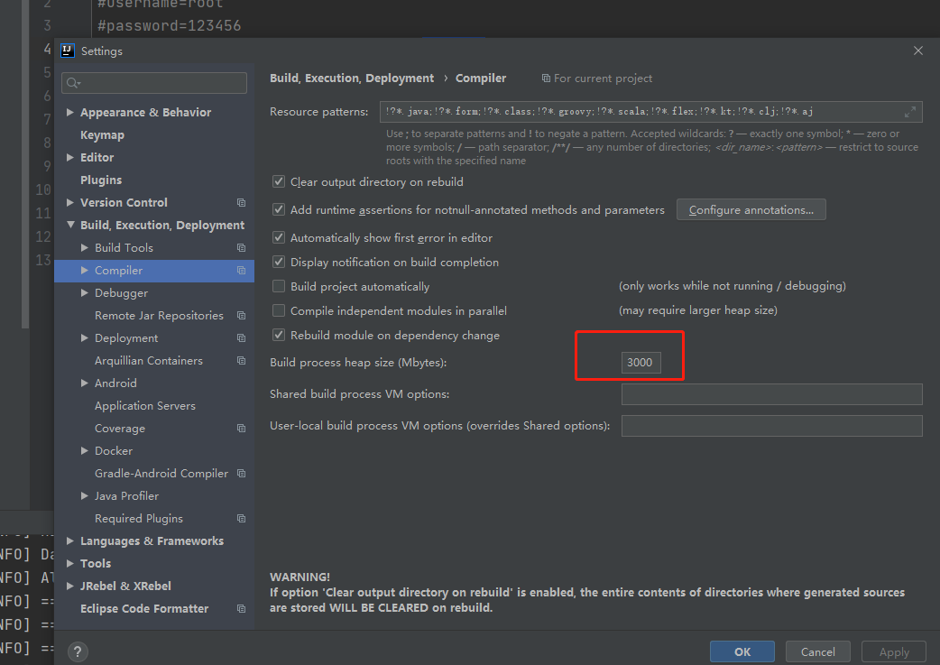The height and width of the screenshot is (665, 940).
Task: Select Coverage settings item
Action: [x=120, y=428]
